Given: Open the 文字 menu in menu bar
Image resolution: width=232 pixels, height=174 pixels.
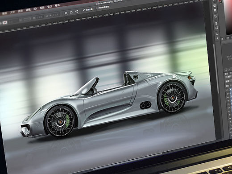Looking at the screenshot, I should [12, 12].
